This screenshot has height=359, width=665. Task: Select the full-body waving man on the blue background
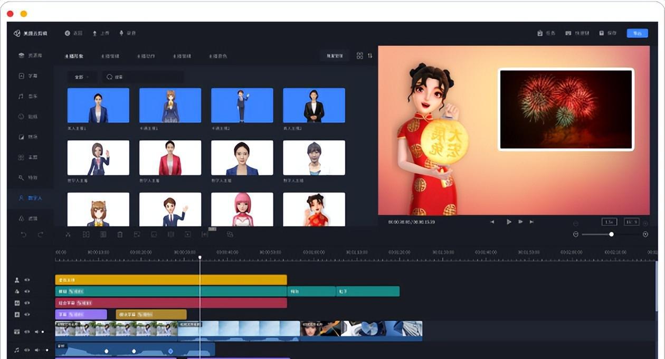pyautogui.click(x=242, y=105)
